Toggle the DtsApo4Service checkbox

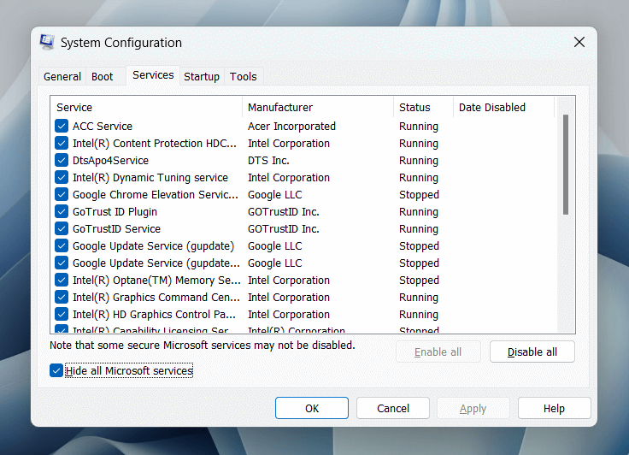pos(62,161)
